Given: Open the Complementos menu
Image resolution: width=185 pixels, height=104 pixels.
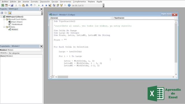Looking at the screenshot, I should pyautogui.click(x=79, y=1).
